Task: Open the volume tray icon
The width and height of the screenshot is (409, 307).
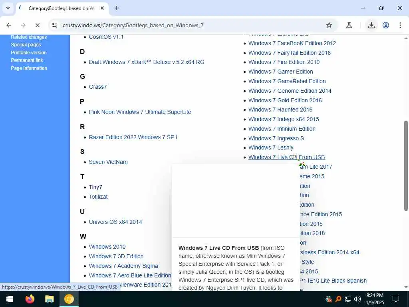Action: point(357,299)
